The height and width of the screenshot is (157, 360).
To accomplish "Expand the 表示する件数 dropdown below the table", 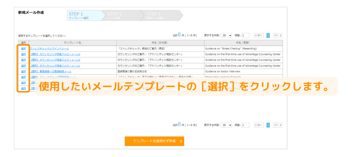I will click(x=226, y=125).
